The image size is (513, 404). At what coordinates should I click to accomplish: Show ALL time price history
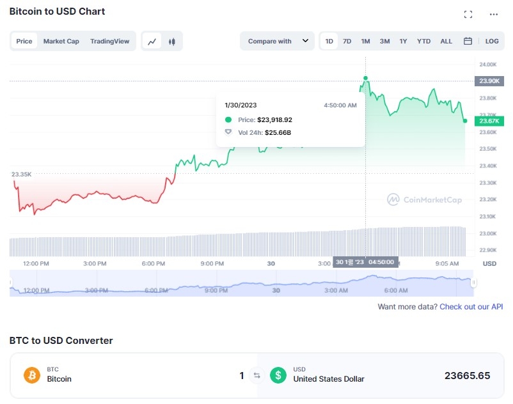[x=446, y=42]
